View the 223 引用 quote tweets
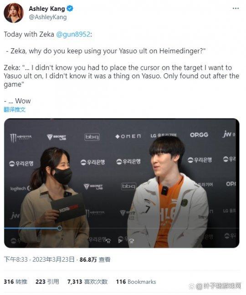 pos(47,282)
